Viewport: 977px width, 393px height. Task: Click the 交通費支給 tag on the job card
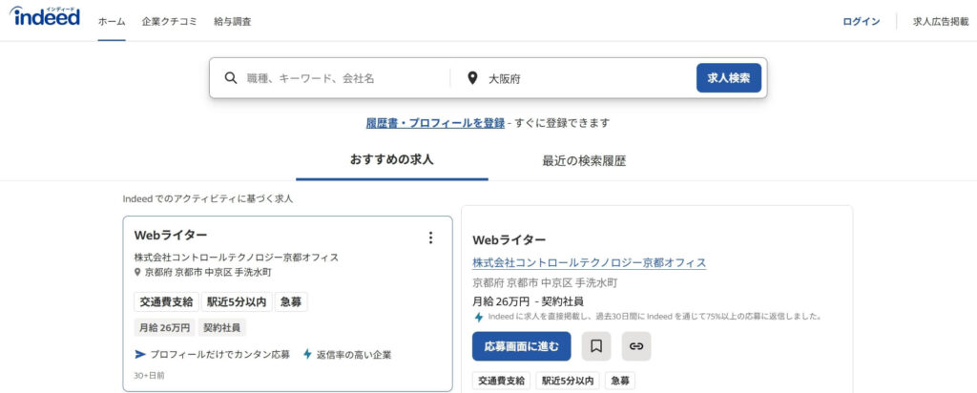[165, 302]
